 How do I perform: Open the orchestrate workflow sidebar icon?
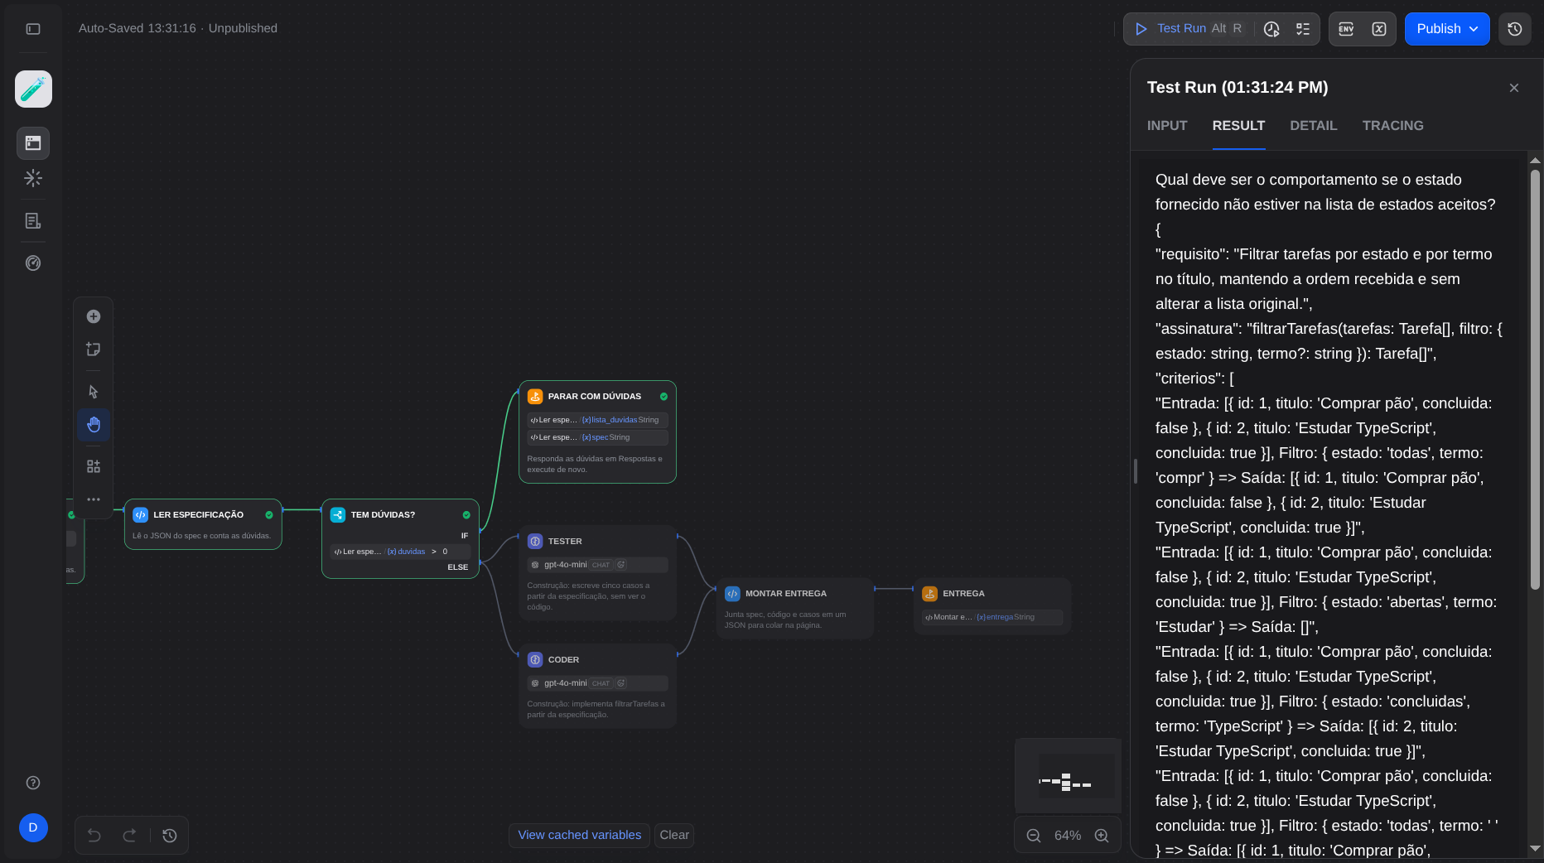point(33,143)
